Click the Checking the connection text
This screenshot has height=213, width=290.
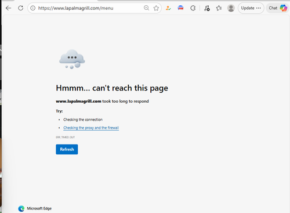point(83,120)
